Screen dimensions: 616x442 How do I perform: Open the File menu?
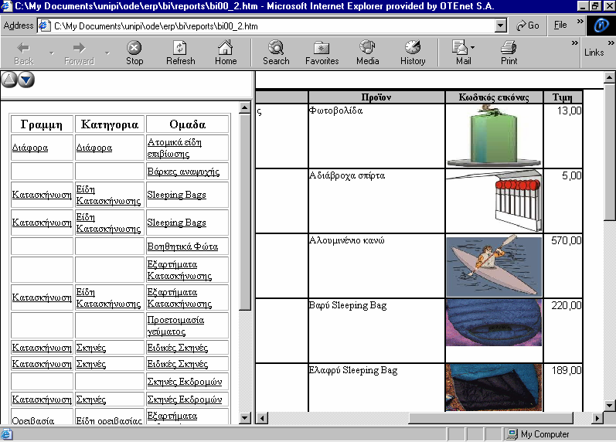pyautogui.click(x=560, y=25)
